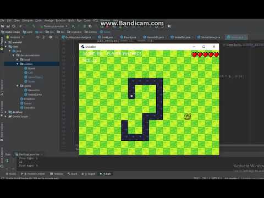Viewport: 264px width, 198px height.
Task: Expand Gradle Scripts in tree
Action: (5, 117)
